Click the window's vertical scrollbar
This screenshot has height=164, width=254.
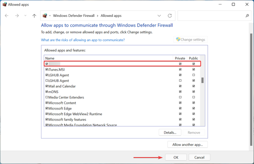[251, 90]
